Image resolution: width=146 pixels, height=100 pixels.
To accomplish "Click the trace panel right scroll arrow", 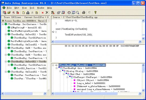I will point(45,94).
